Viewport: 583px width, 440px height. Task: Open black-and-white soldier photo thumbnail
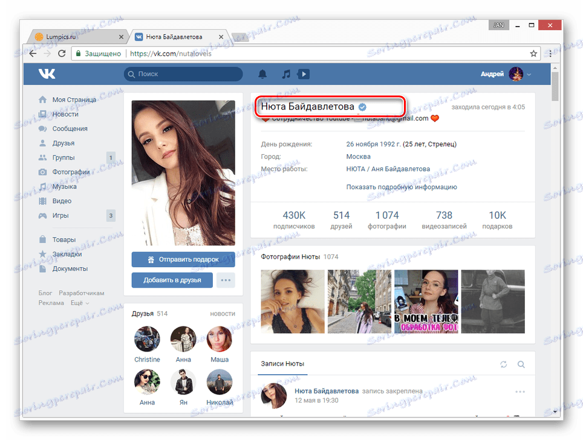[493, 302]
